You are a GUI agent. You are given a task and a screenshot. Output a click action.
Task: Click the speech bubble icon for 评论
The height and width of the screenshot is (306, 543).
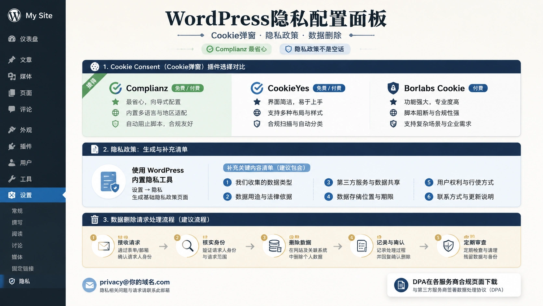[x=12, y=109]
